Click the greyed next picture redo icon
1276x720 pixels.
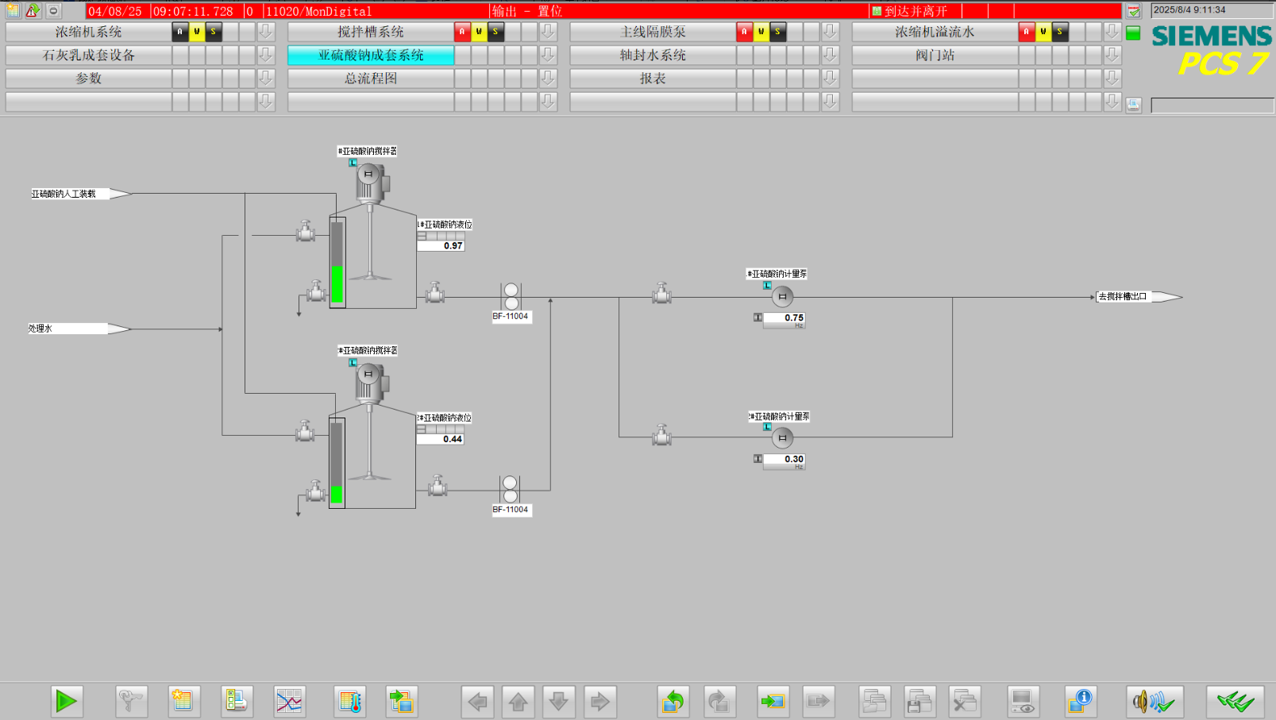click(719, 701)
